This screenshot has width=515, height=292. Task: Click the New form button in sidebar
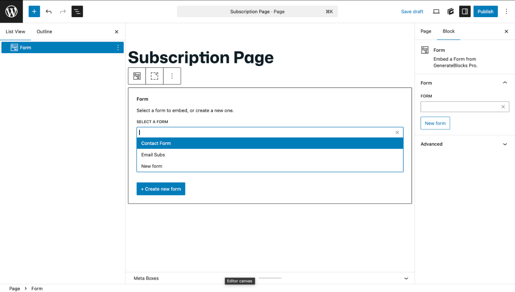[x=435, y=123]
